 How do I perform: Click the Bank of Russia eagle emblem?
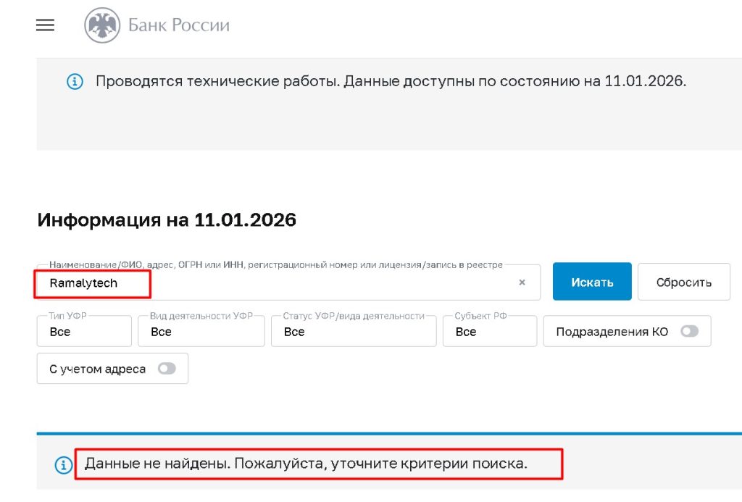tap(102, 25)
